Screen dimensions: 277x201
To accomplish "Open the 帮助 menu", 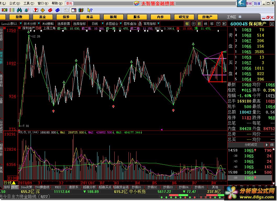I will coord(57,3).
